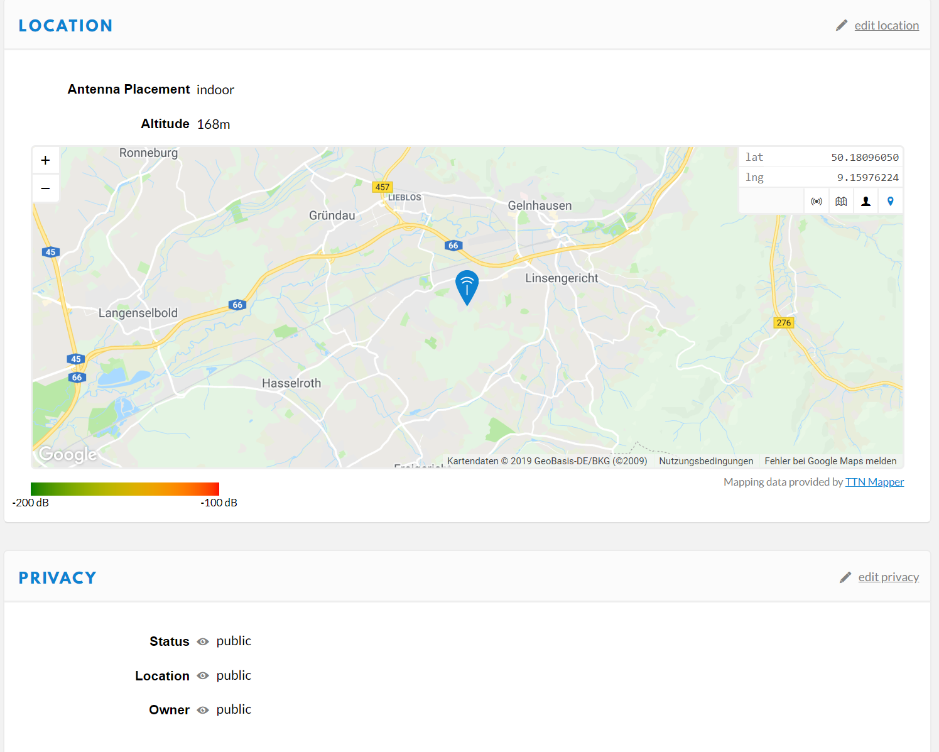
Task: Toggle the radio signal coverage icon
Action: pyautogui.click(x=817, y=201)
